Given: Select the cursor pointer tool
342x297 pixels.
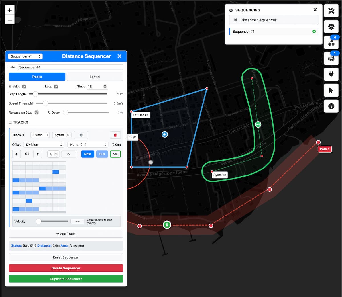Looking at the screenshot, I should pos(331,91).
